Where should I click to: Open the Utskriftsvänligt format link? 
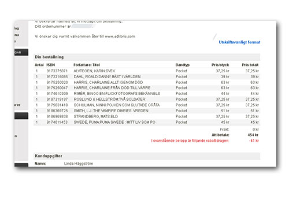239,42
